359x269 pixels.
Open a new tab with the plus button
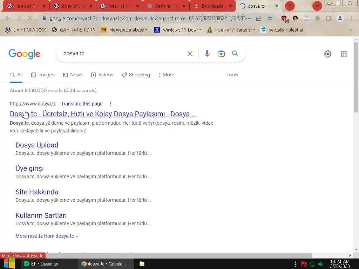coord(290,6)
